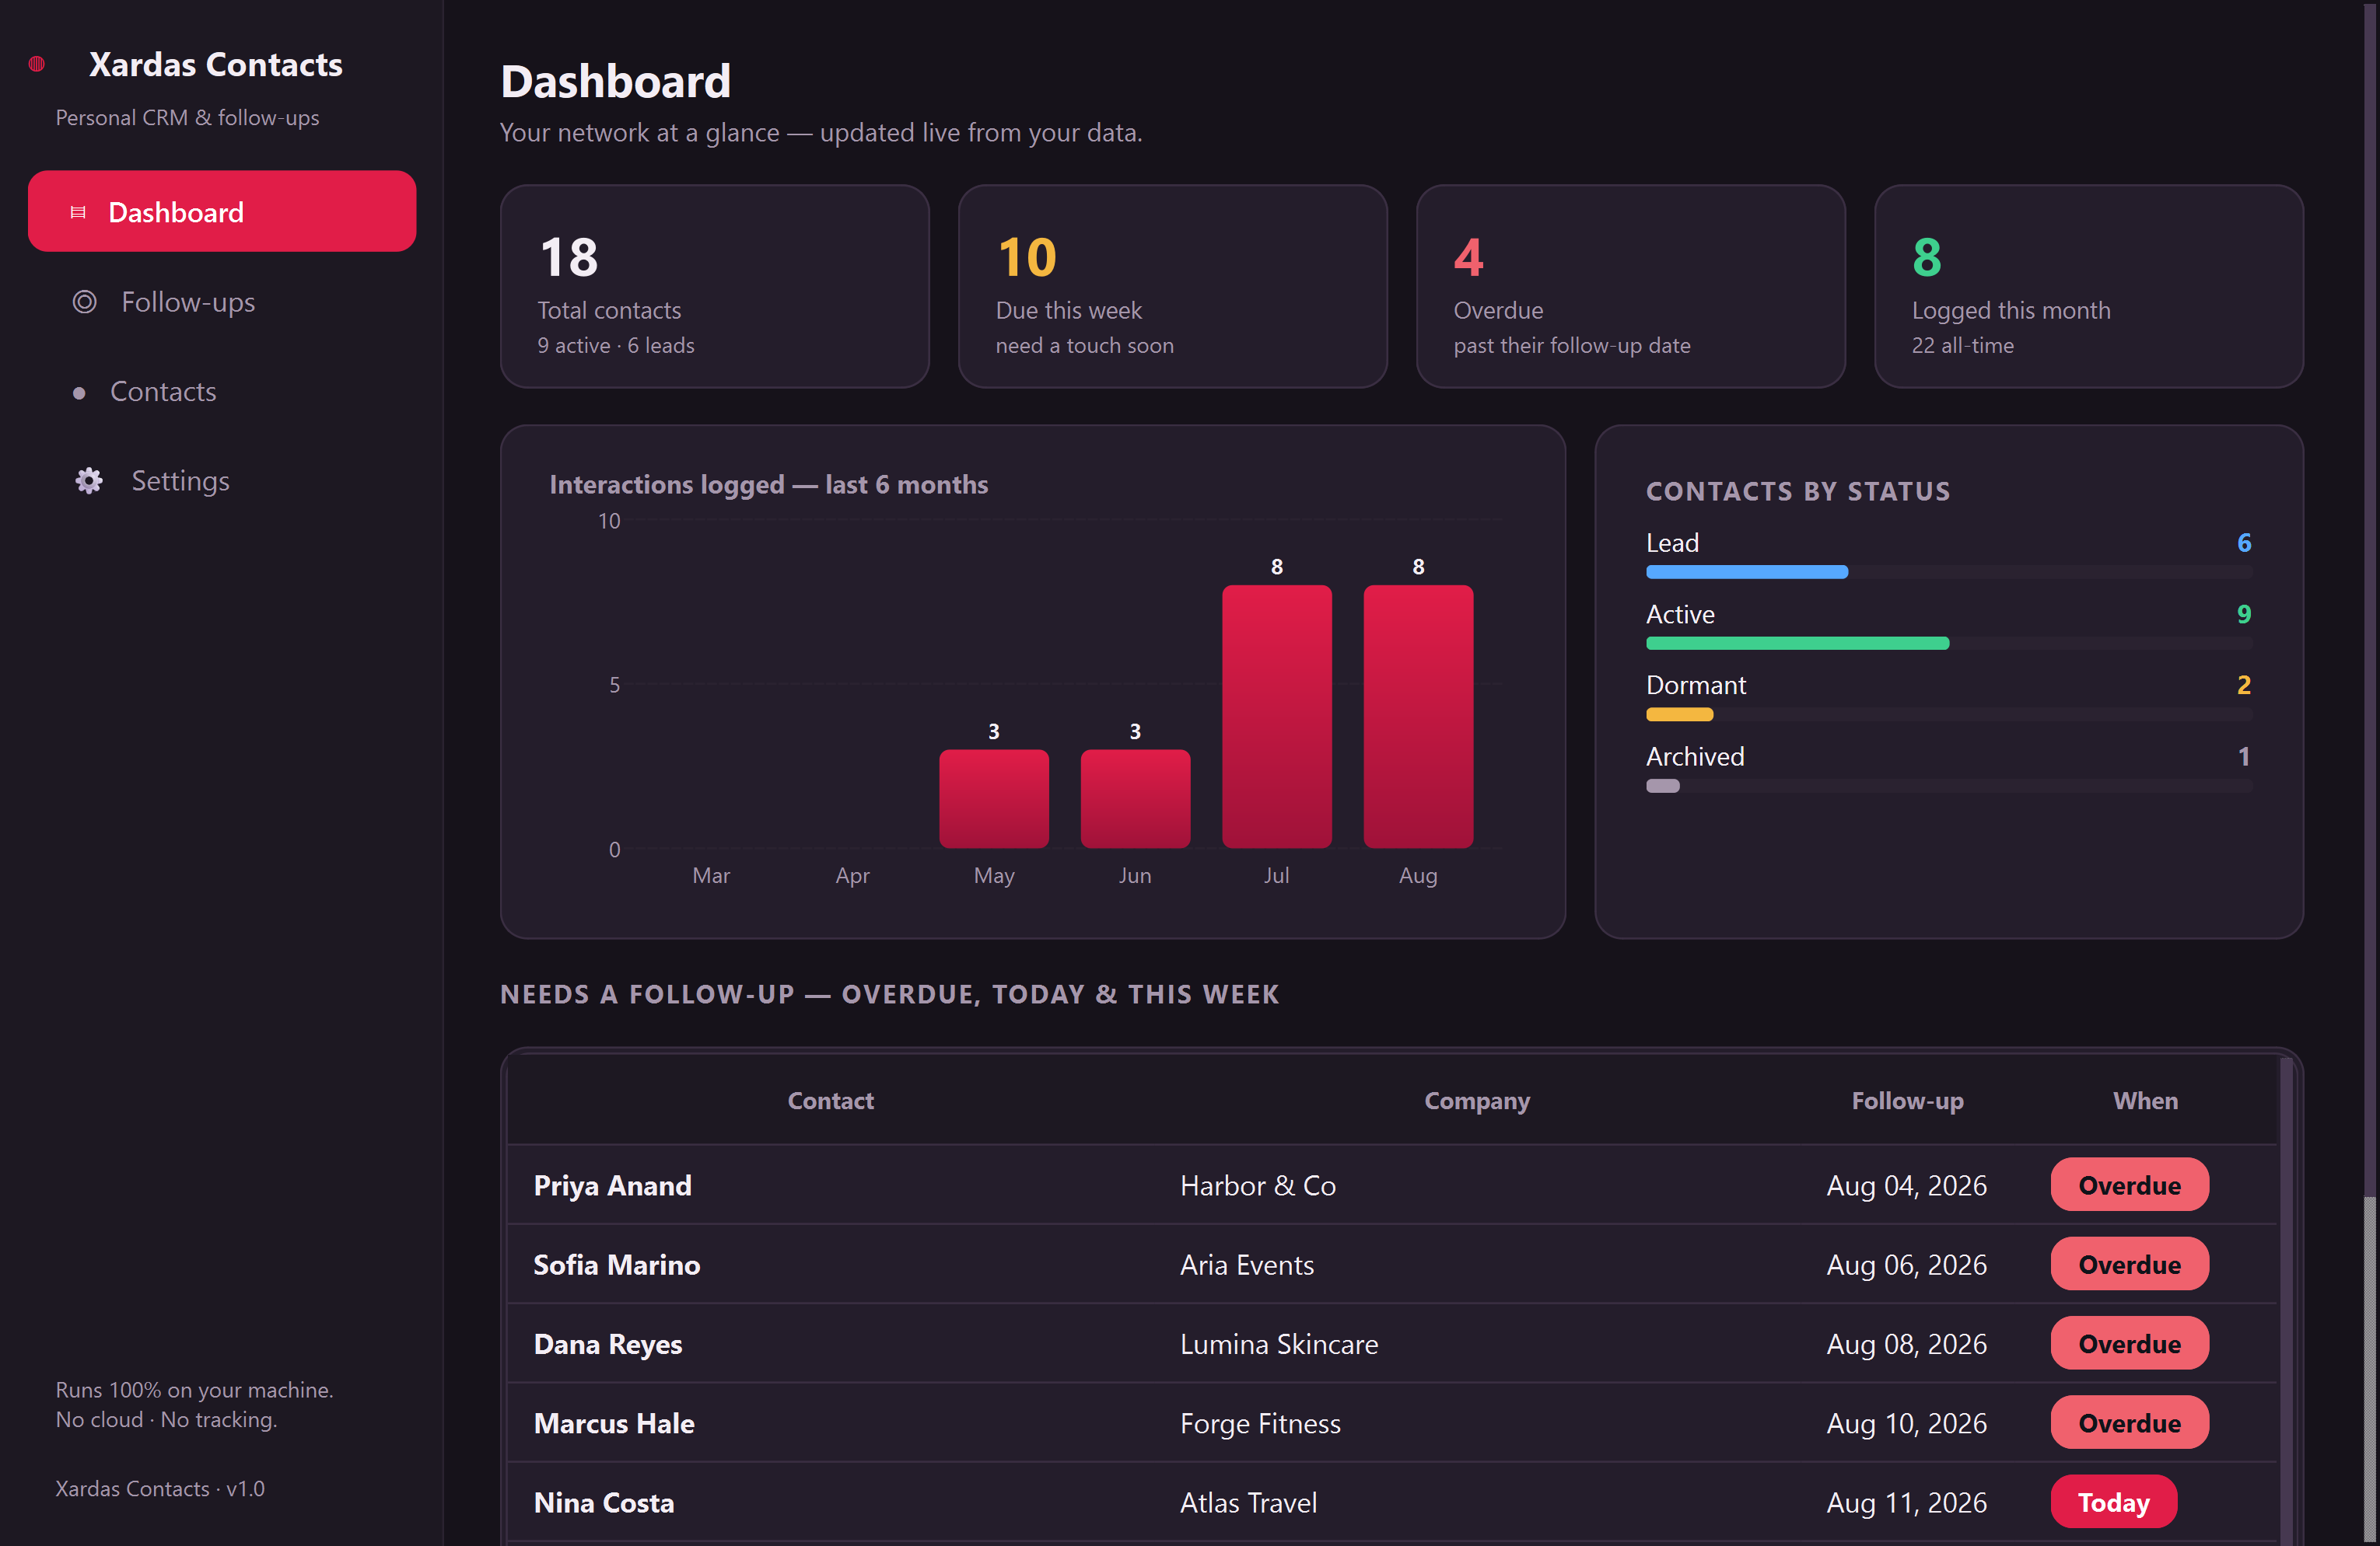Click the Jul bar in interactions chart
2380x1546 pixels.
(1276, 717)
